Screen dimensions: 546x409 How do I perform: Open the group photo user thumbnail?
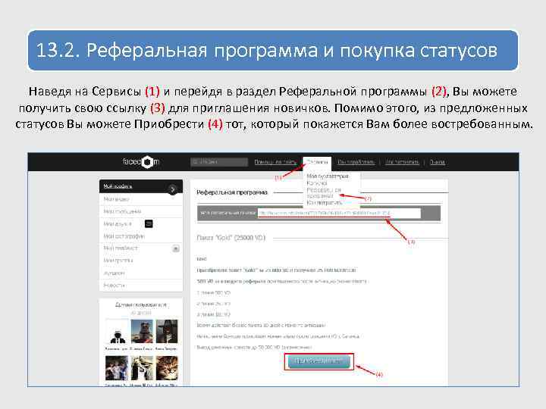[x=117, y=368]
